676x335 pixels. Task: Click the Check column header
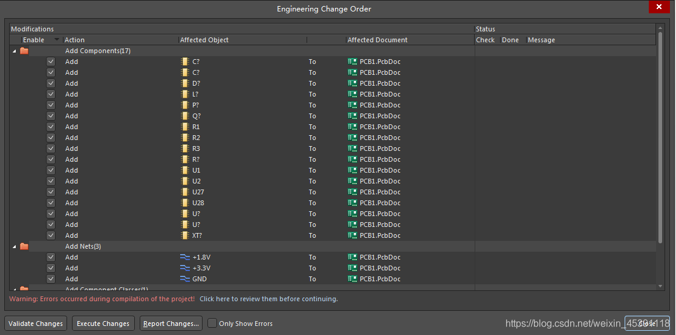coord(487,40)
